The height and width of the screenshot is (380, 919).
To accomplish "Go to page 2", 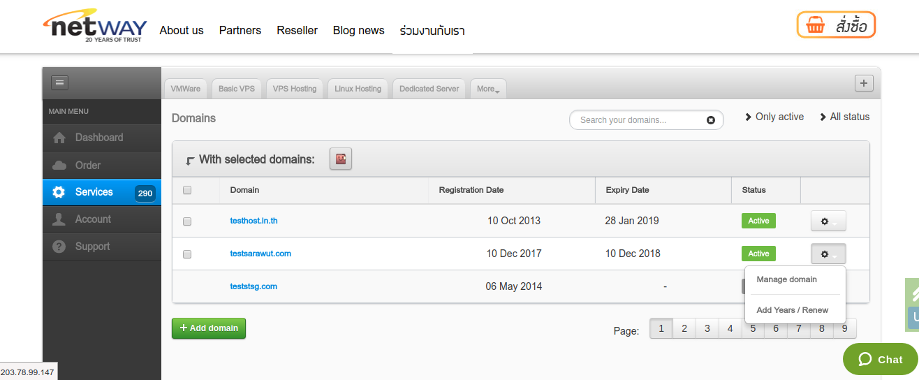I will 684,328.
